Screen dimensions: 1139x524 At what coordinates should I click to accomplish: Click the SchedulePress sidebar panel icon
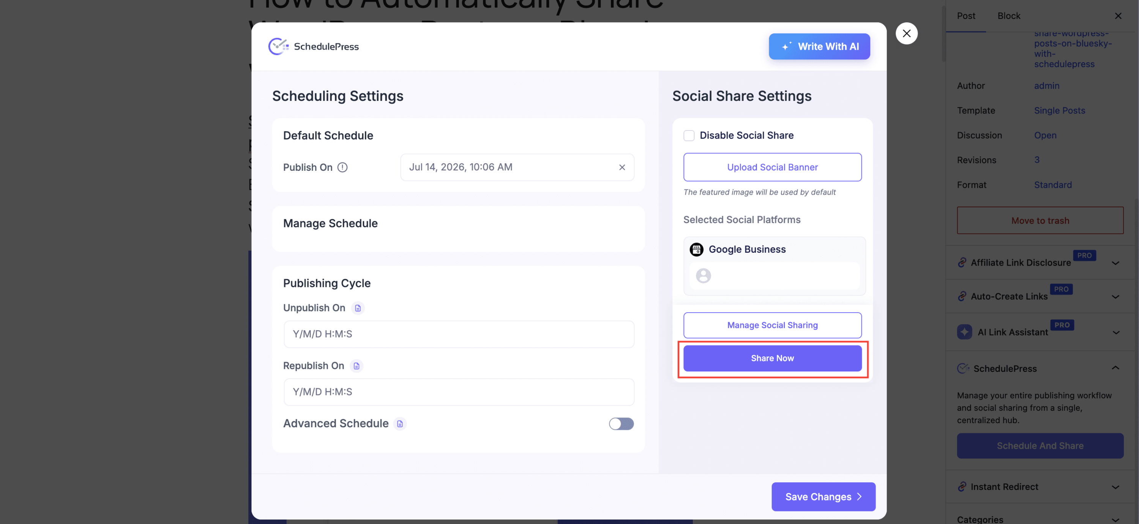coord(963,368)
